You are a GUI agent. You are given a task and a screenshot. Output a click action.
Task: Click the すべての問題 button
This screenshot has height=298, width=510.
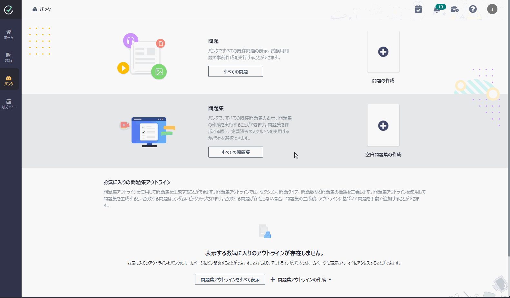[x=236, y=71]
